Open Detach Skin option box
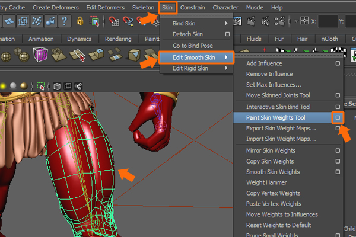Screen dimensions: 356x237 click(x=227, y=34)
